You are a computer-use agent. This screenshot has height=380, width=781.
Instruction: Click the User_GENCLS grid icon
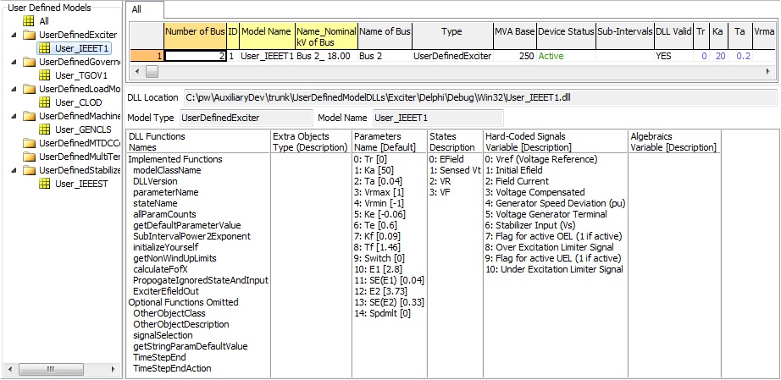[45, 129]
